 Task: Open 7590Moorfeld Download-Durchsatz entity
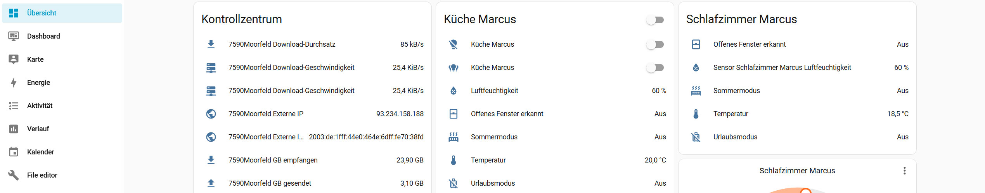[282, 44]
